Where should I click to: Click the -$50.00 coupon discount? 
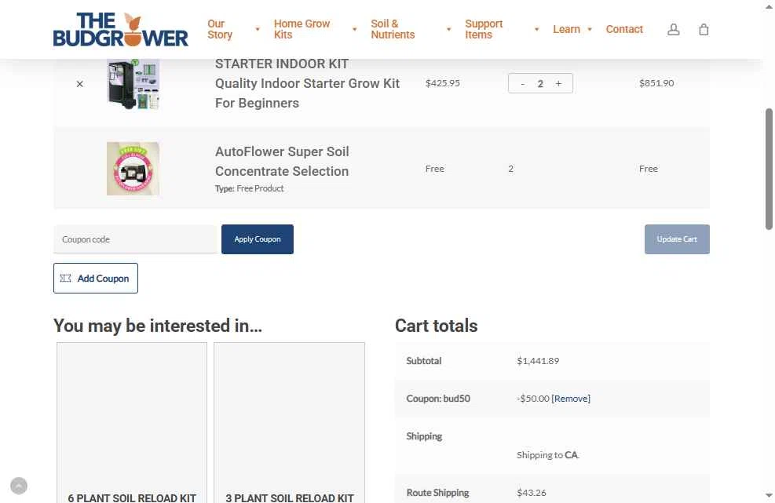pos(533,399)
